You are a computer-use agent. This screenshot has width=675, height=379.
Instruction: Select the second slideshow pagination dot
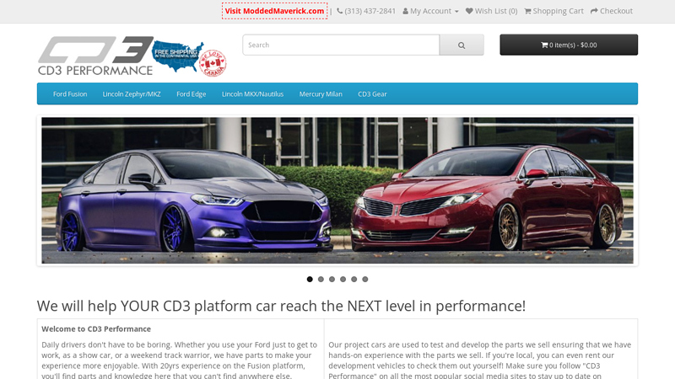pos(321,280)
